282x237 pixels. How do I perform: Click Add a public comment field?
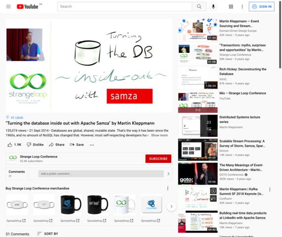click(101, 174)
